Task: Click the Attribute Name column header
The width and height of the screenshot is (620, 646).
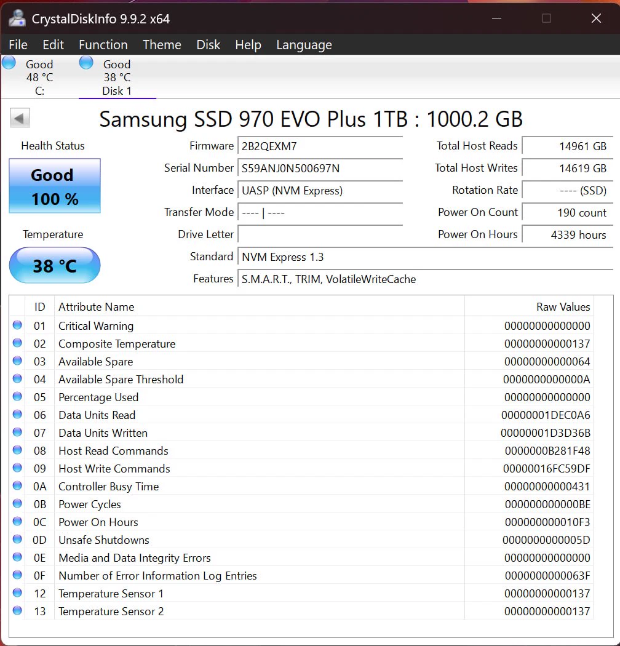Action: (259, 307)
